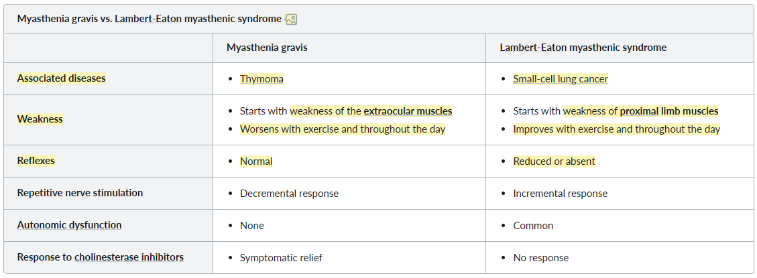Click the Autonomic dysfunction row label
The image size is (757, 278).
pyautogui.click(x=70, y=225)
